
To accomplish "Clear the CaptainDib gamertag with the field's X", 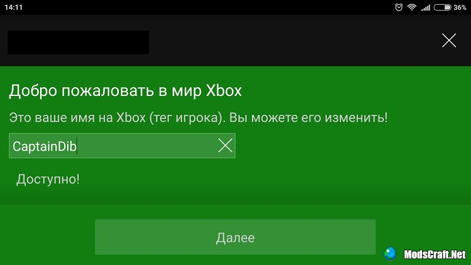I will point(225,145).
